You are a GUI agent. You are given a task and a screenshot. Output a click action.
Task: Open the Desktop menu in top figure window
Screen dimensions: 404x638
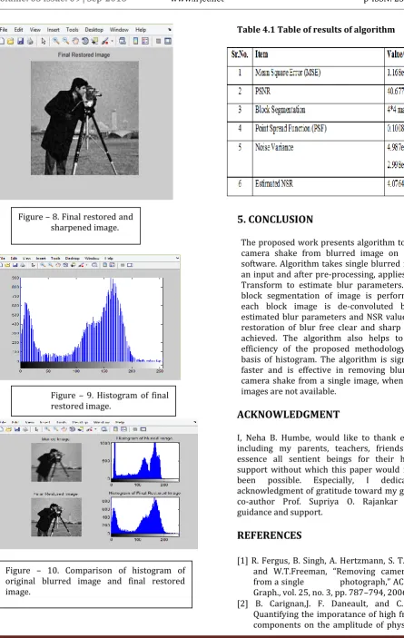[94, 30]
